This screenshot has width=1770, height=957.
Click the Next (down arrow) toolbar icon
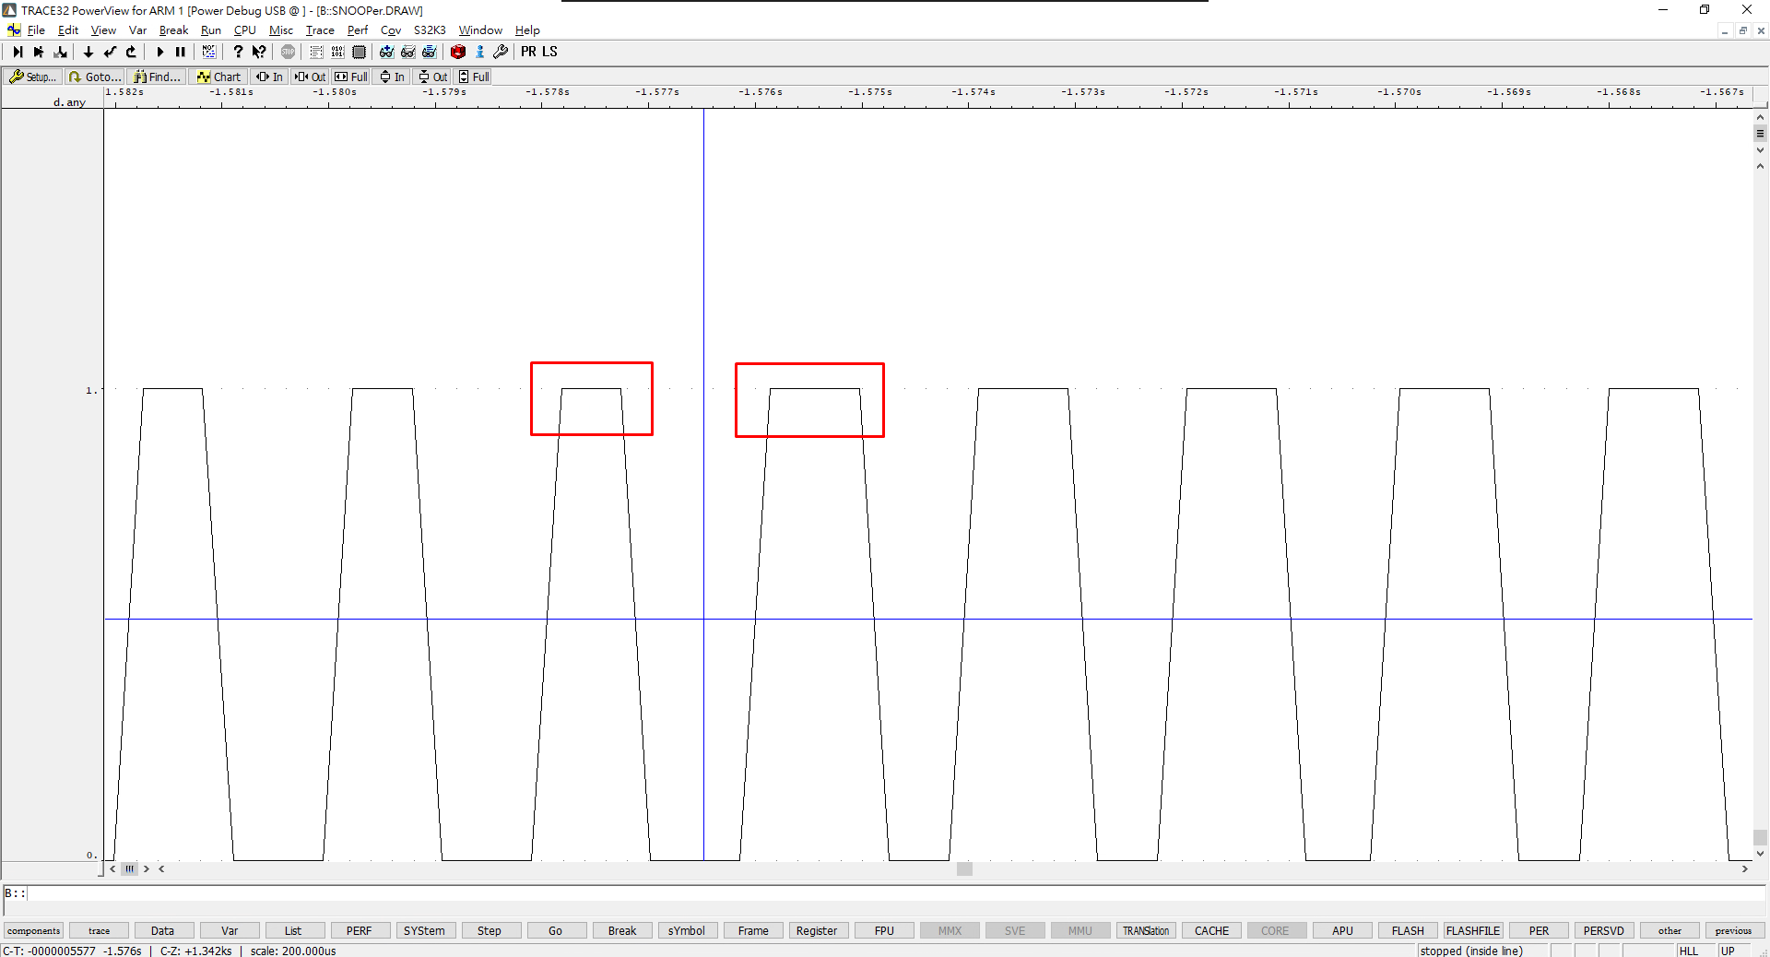pos(88,52)
